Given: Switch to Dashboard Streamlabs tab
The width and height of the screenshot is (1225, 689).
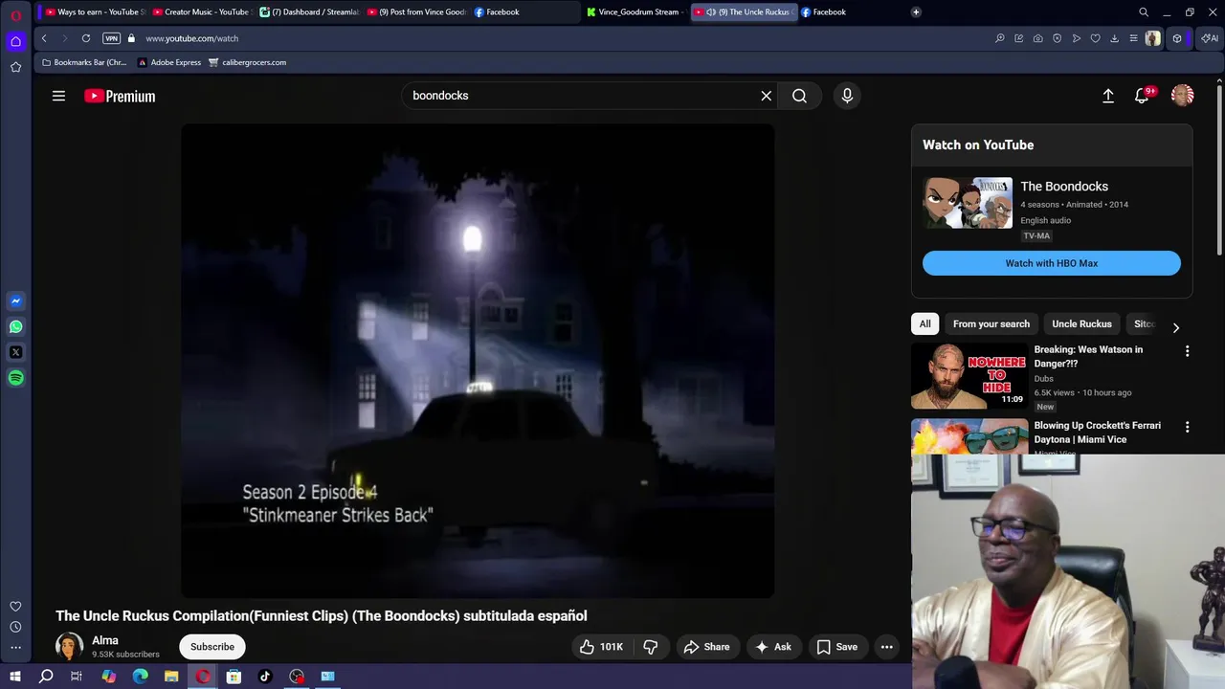Looking at the screenshot, I should [x=310, y=12].
